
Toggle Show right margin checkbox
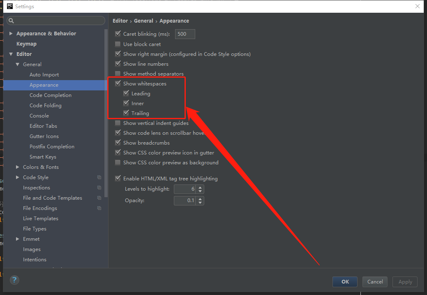[x=118, y=54]
